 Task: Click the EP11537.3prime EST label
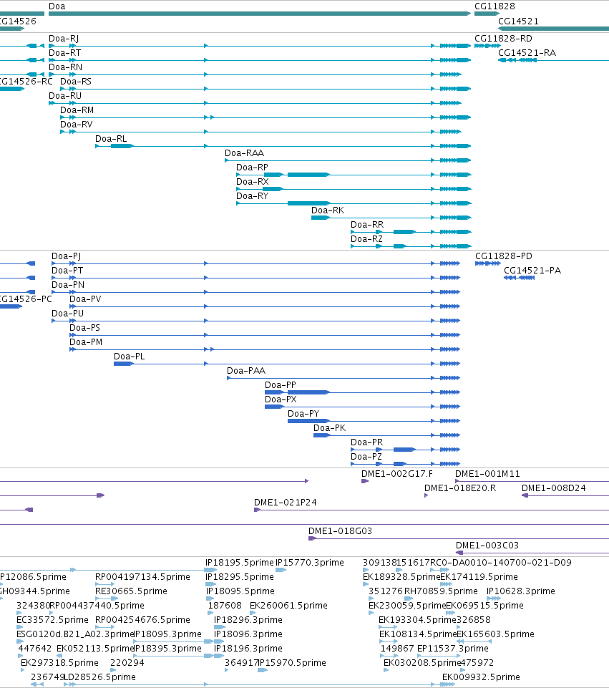coord(453,649)
